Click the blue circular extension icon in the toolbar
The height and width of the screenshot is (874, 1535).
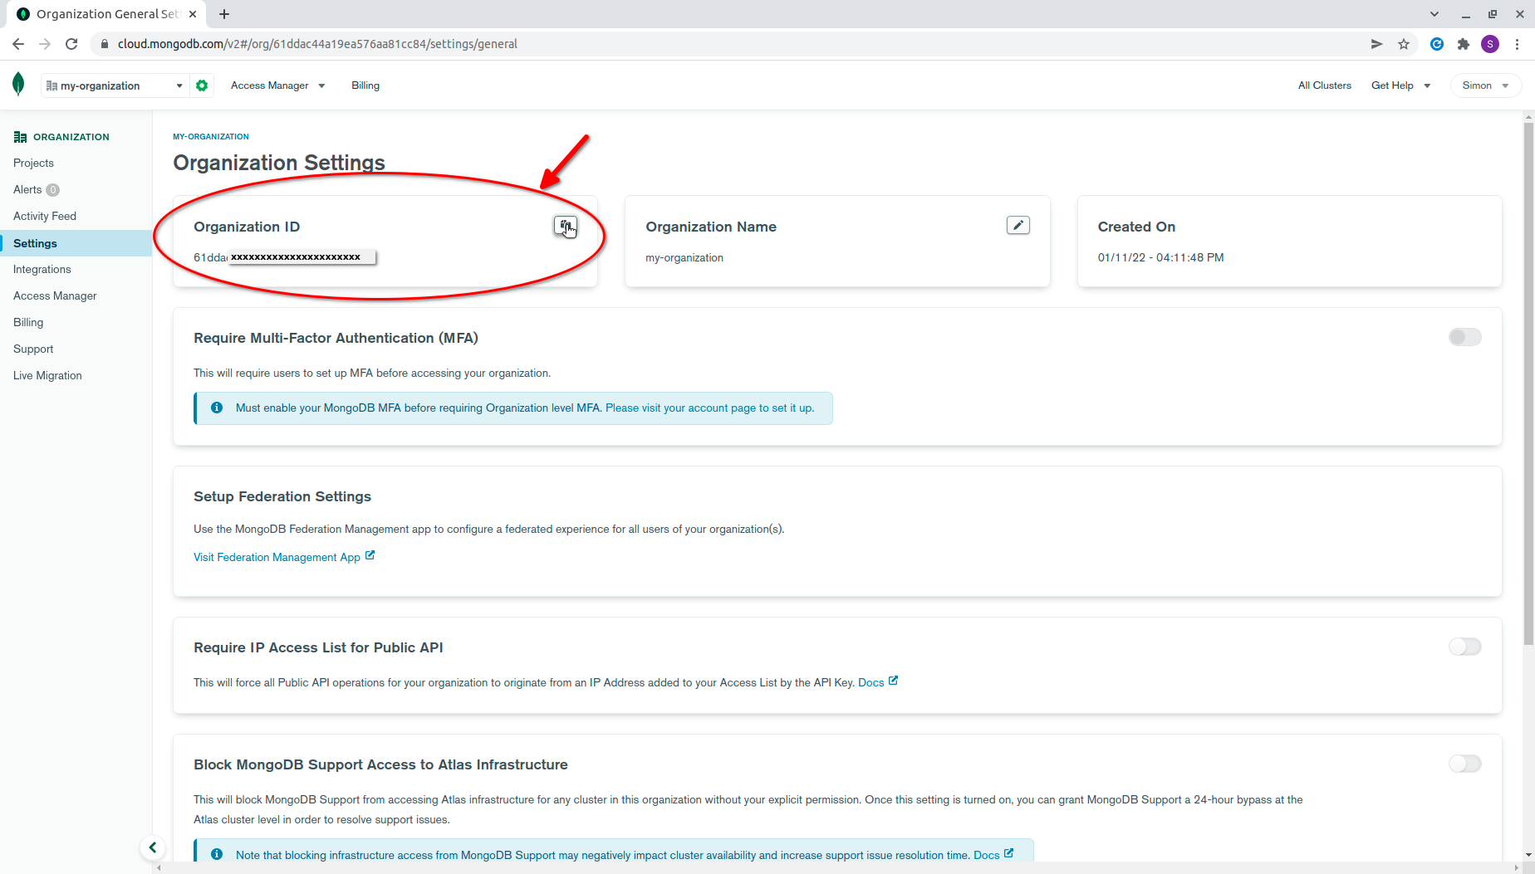[1437, 44]
